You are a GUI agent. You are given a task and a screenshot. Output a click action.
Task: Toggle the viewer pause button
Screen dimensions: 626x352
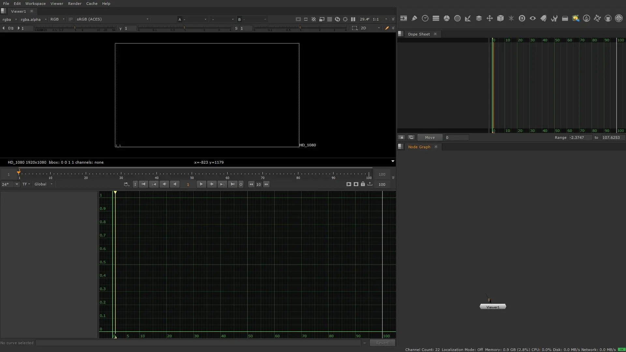pos(353,20)
